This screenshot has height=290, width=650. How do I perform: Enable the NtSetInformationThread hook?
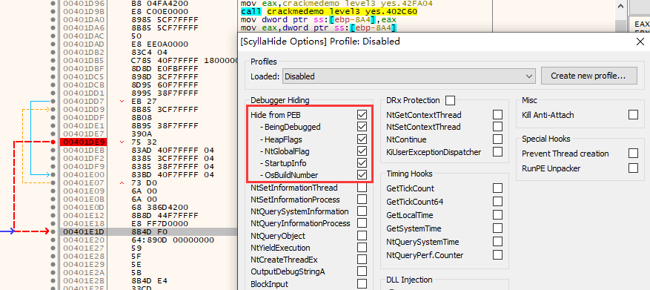(362, 188)
